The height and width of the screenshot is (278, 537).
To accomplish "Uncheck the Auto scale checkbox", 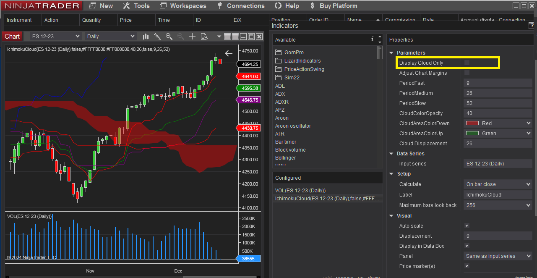I will [x=467, y=226].
